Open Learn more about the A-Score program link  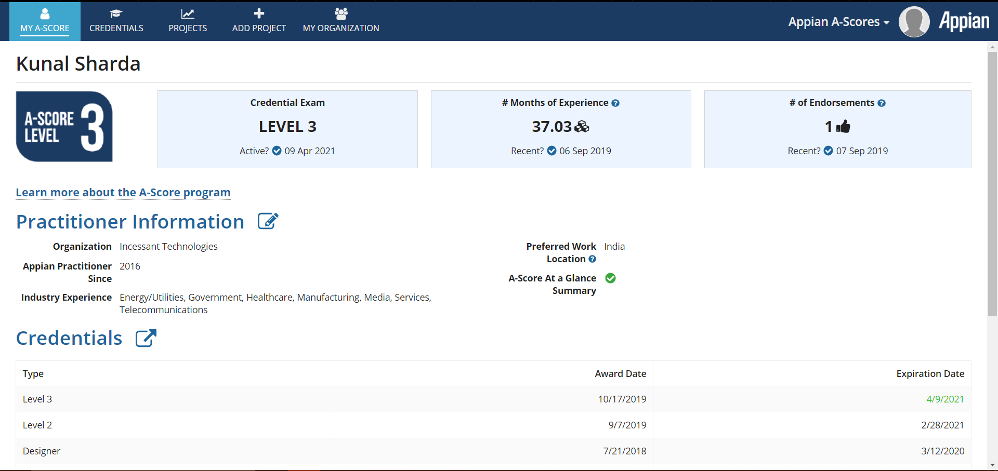tap(123, 193)
